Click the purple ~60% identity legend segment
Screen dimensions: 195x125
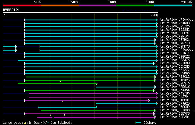[x=97, y=5]
